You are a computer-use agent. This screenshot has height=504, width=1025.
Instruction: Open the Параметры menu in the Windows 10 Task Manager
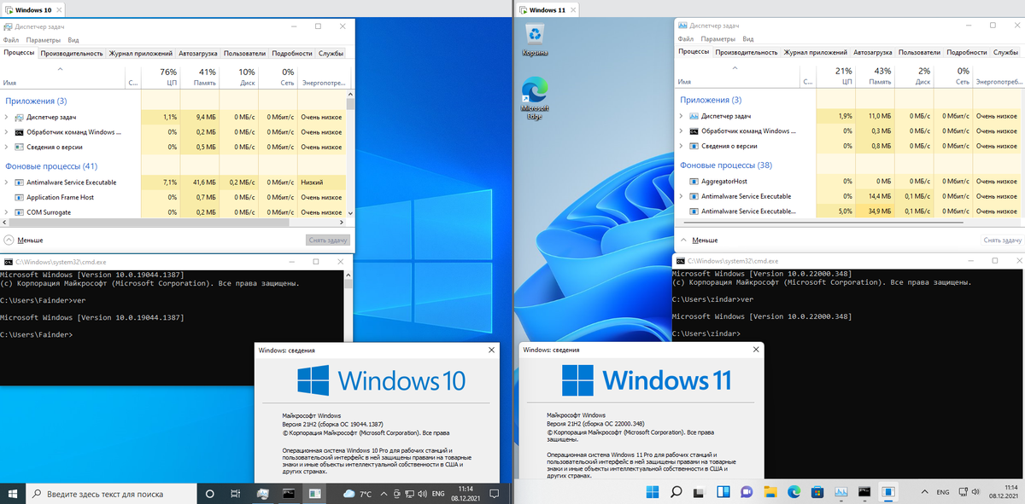[43, 39]
